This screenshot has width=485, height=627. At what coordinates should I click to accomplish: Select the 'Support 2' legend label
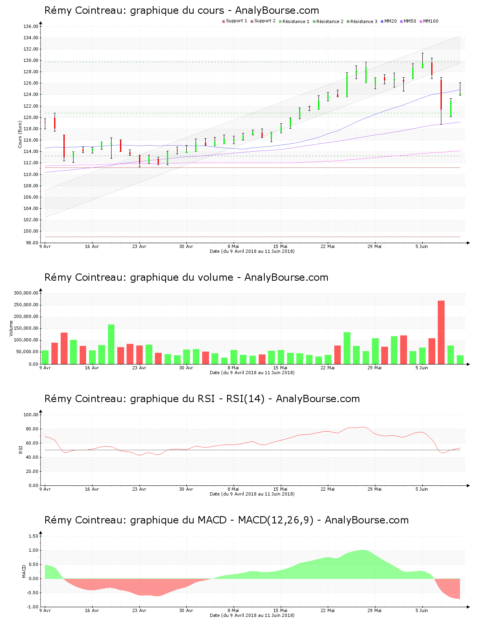(x=265, y=21)
